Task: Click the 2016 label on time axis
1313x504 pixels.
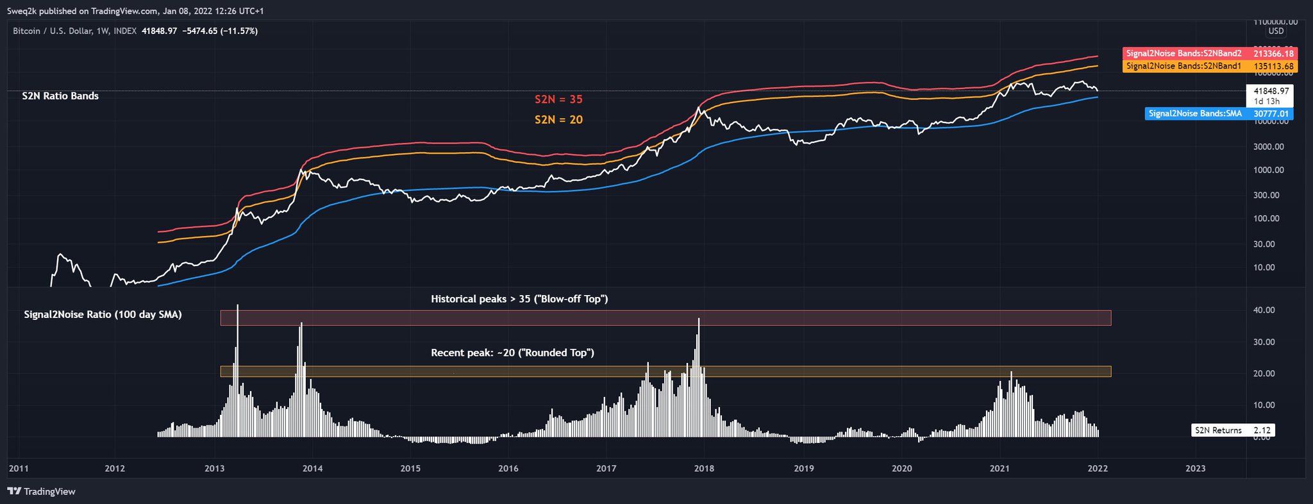Action: 508,469
